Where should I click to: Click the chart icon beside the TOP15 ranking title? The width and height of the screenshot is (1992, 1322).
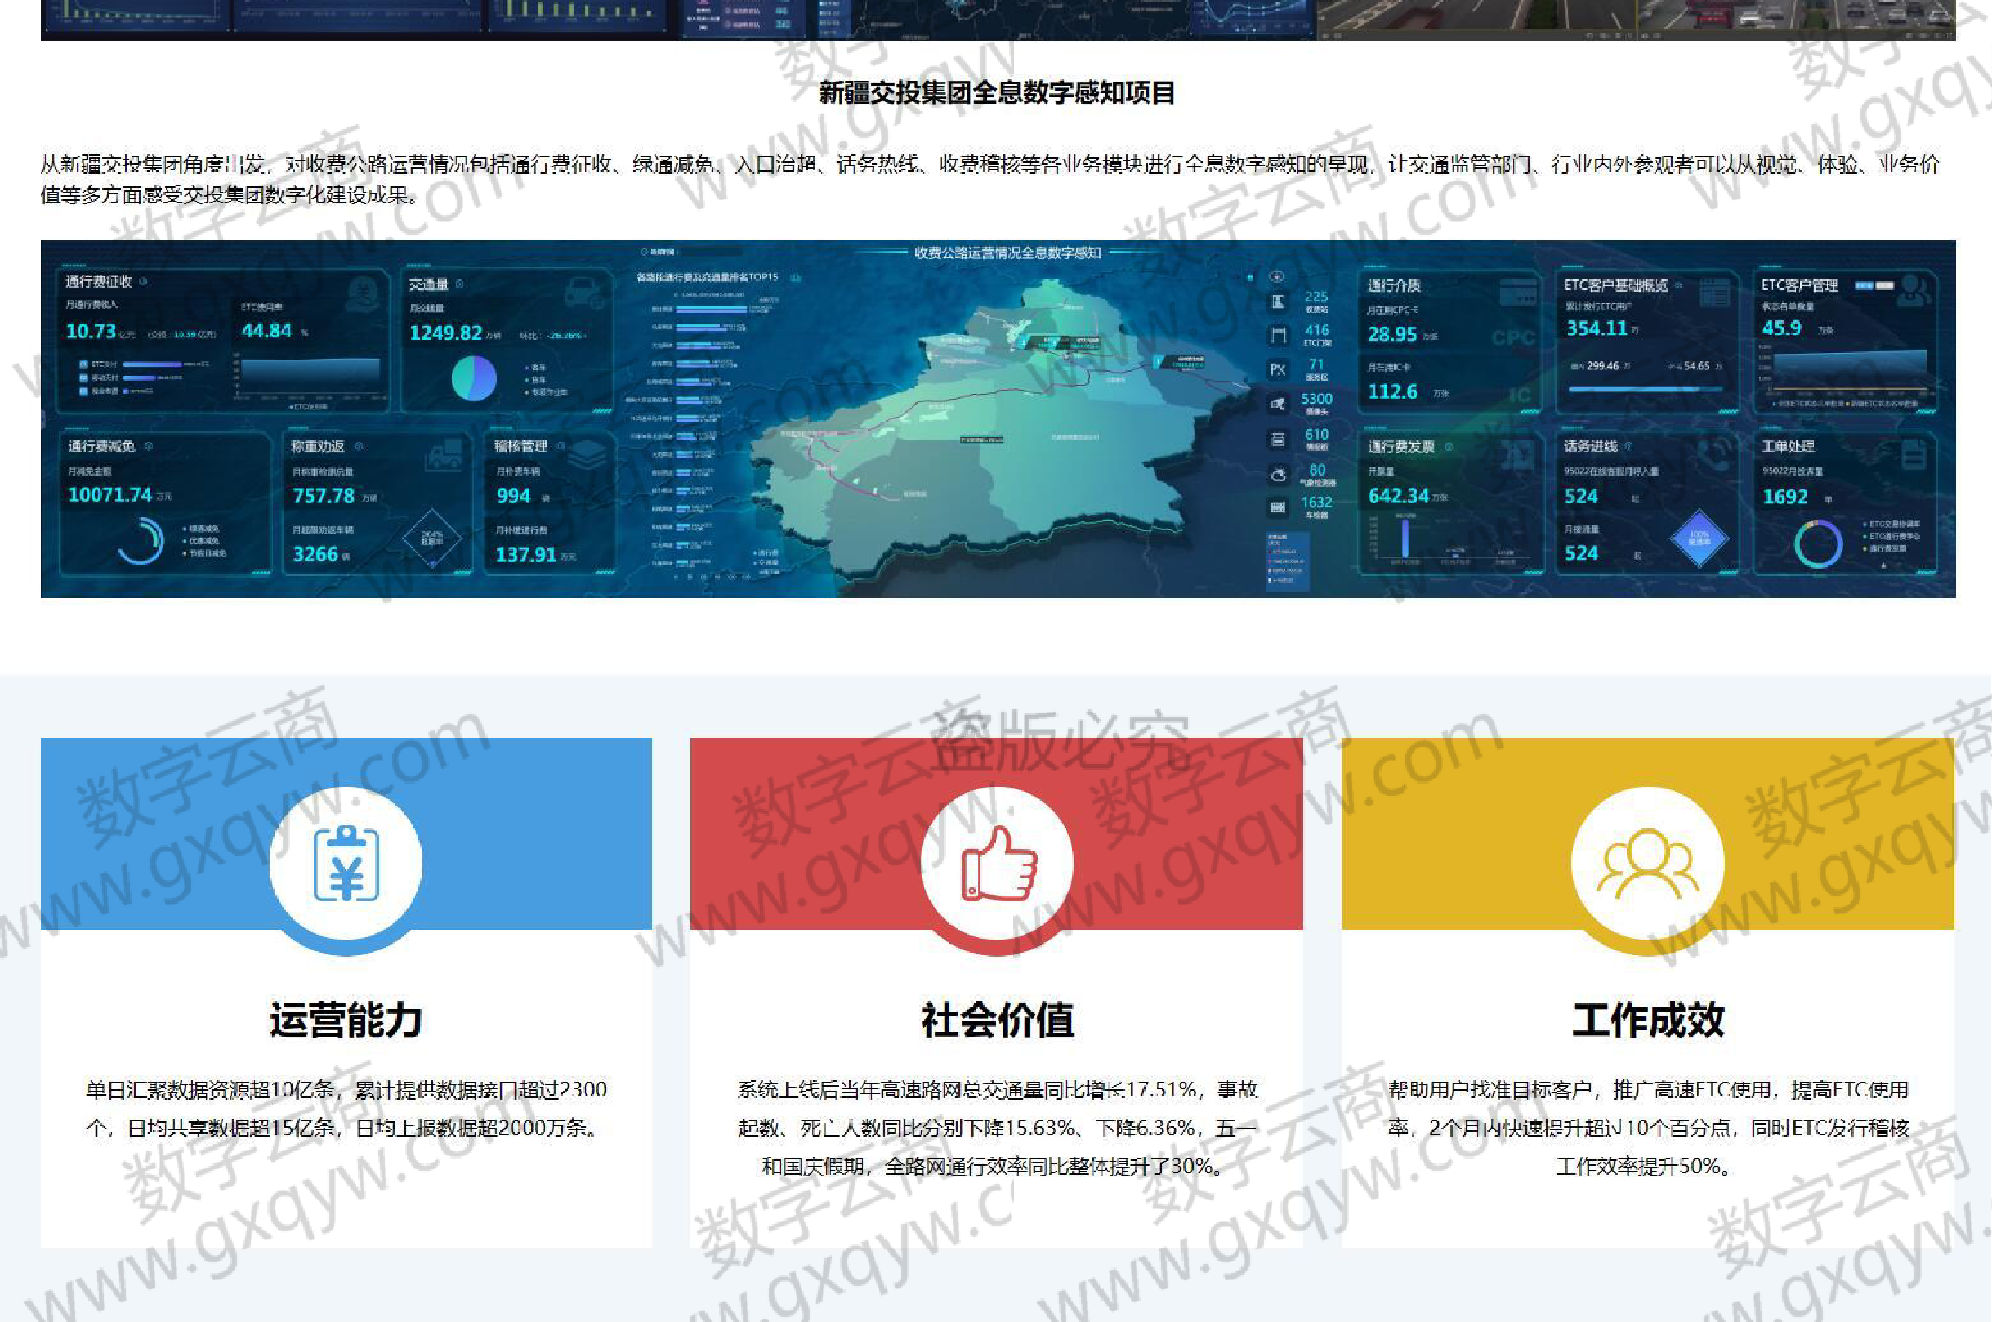pyautogui.click(x=794, y=277)
